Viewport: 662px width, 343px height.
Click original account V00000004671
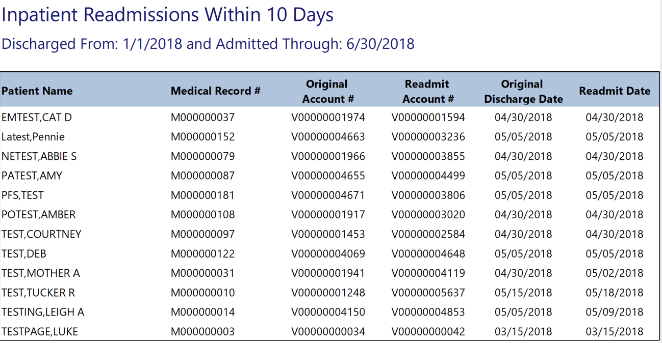tap(328, 195)
